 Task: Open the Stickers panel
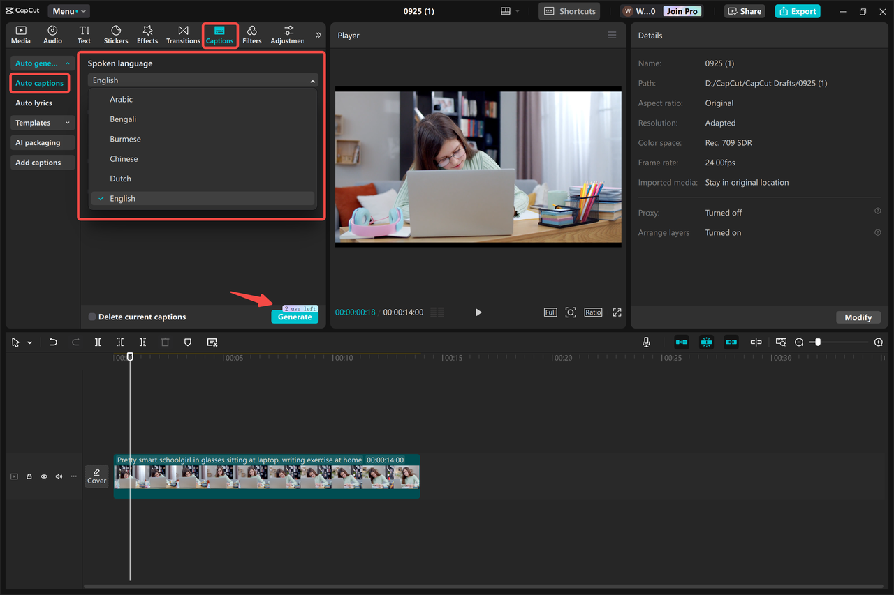115,34
